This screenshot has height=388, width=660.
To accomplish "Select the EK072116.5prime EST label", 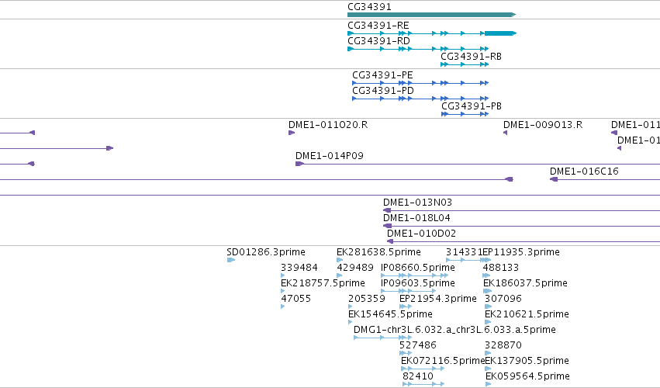I will click(443, 362).
